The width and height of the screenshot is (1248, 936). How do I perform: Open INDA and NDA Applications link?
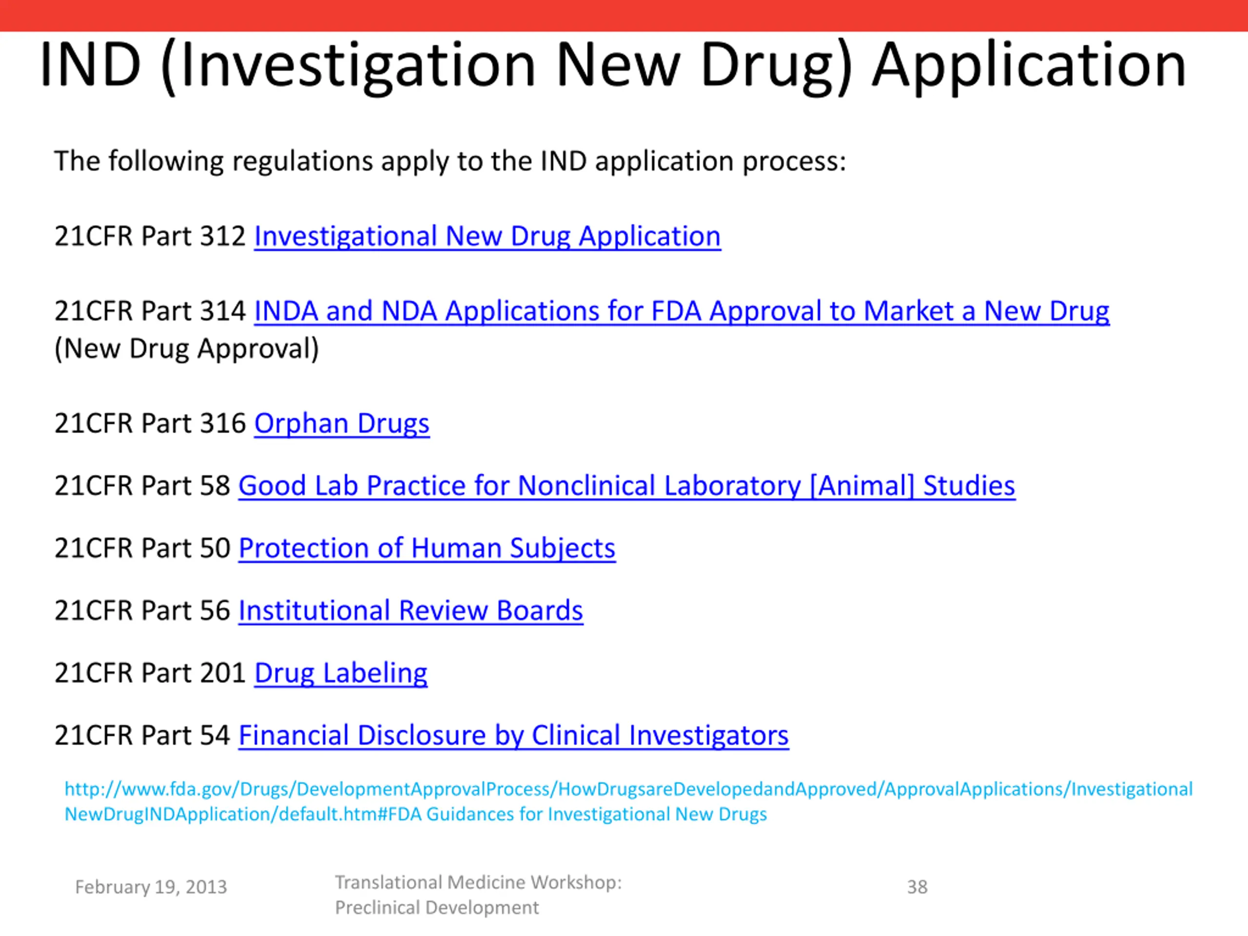tap(682, 312)
